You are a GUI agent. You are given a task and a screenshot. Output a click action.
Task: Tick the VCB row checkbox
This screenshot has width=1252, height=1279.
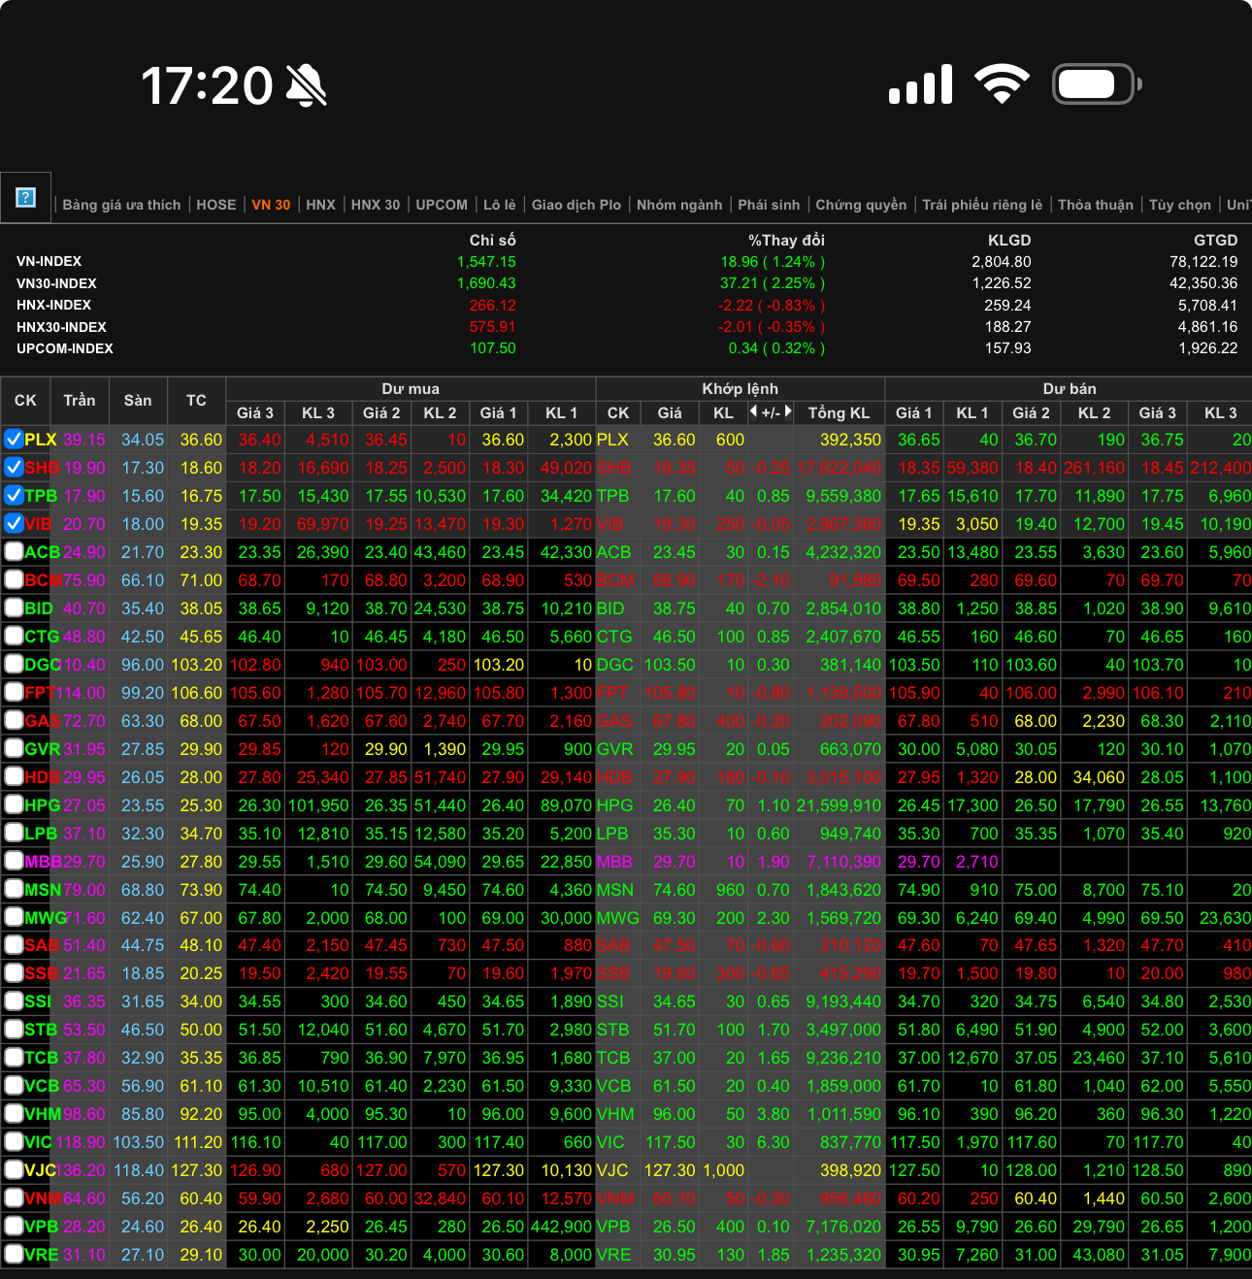[14, 1085]
